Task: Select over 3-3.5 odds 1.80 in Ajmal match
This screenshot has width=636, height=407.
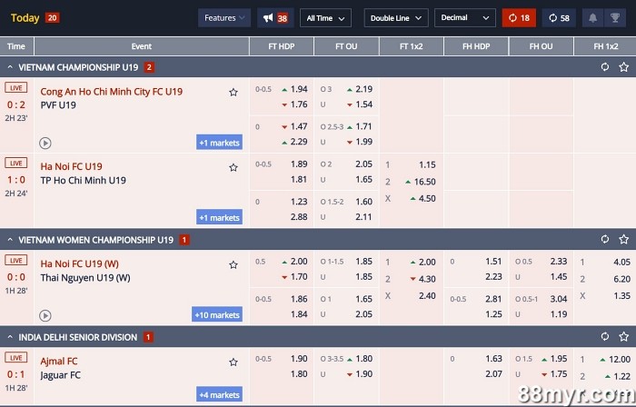Action: click(363, 359)
